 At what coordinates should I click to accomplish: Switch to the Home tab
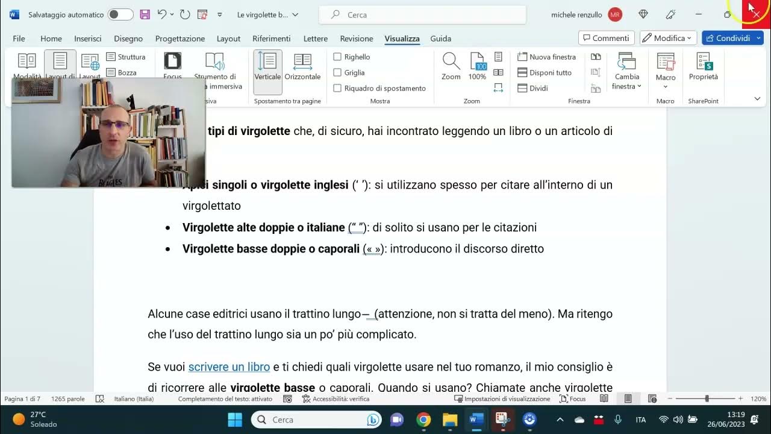click(x=51, y=39)
